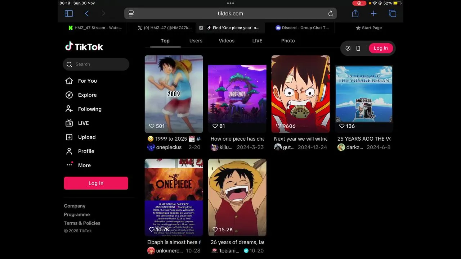
Task: Tap the three-dots multitasking control at top
Action: coord(230,3)
